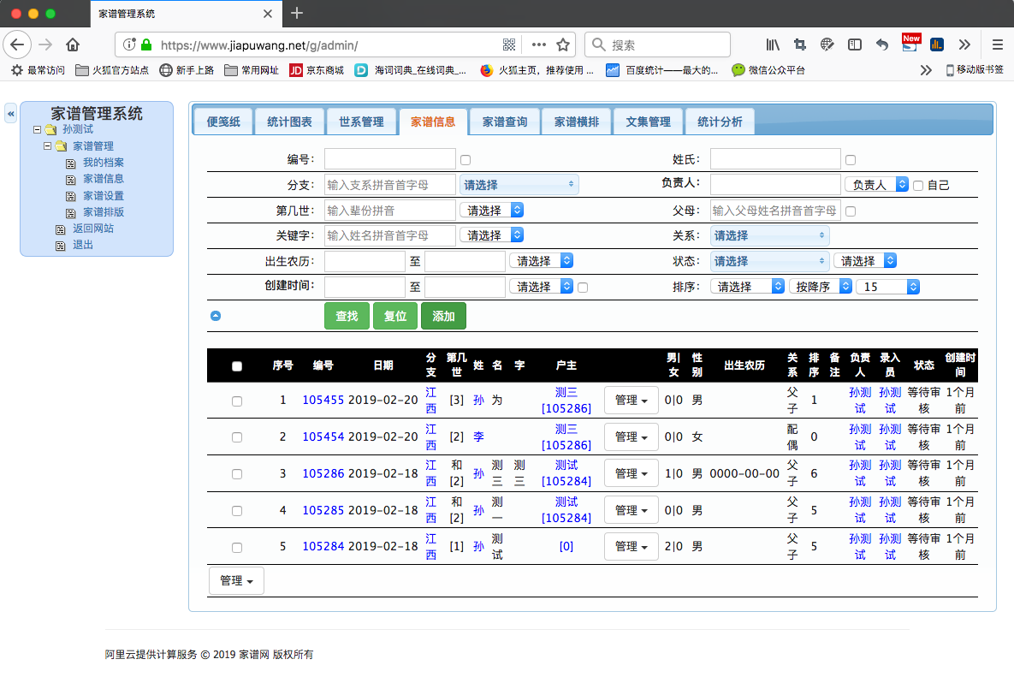Image resolution: width=1014 pixels, height=683 pixels.
Task: Open a new browser tab with plus
Action: 297,13
